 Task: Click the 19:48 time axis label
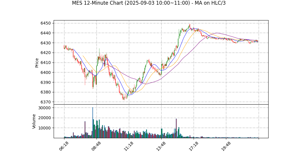click(x=226, y=146)
